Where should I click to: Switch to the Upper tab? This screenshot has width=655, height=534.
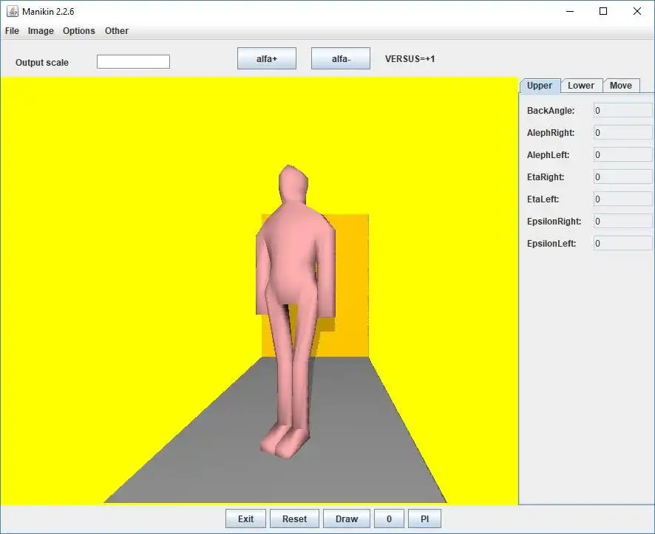(x=540, y=86)
